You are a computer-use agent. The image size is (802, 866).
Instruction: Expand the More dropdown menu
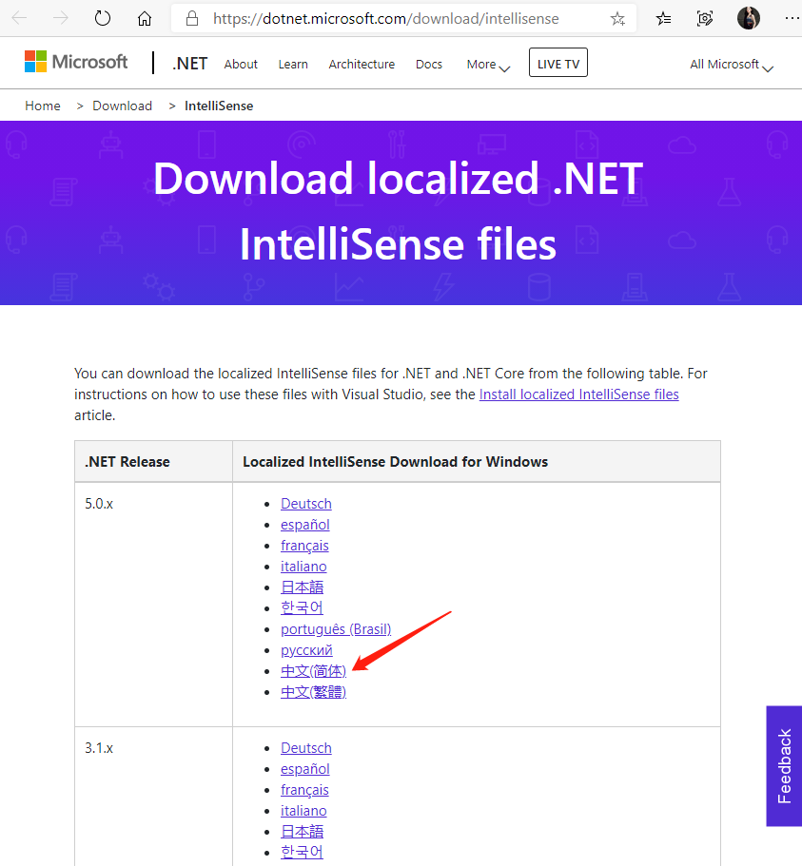click(488, 65)
